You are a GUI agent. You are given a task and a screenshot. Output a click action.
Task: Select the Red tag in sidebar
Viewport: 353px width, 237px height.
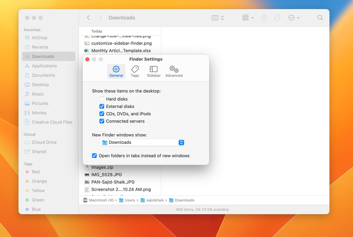(36, 172)
